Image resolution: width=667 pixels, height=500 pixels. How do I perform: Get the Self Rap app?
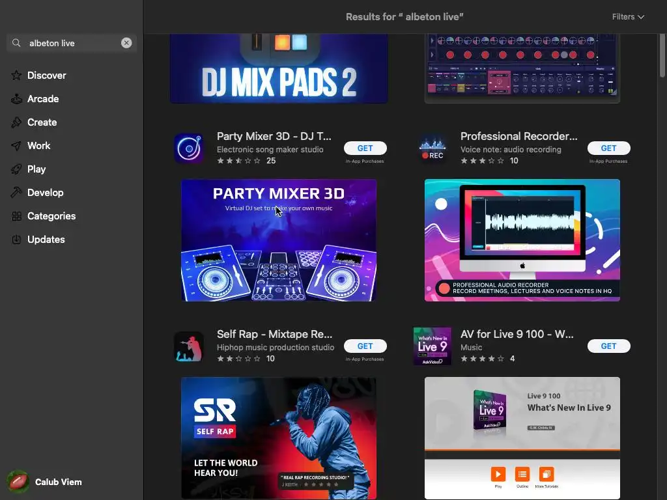[x=365, y=346]
